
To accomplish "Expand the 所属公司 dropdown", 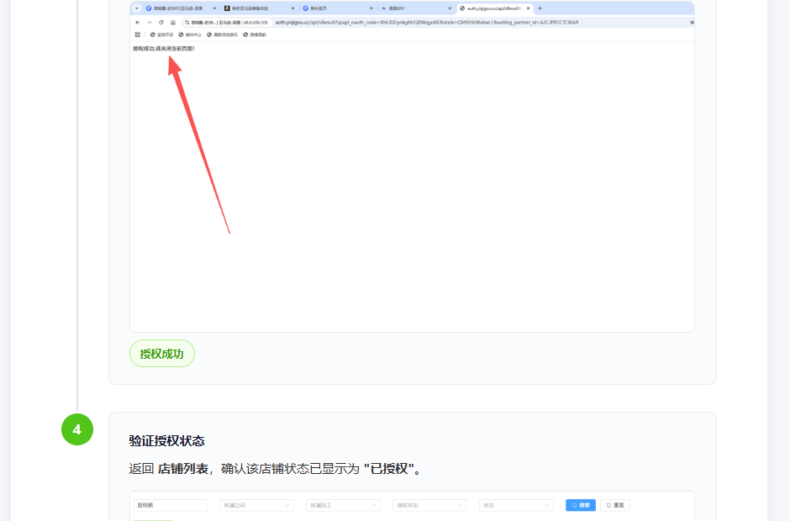I will tap(256, 505).
